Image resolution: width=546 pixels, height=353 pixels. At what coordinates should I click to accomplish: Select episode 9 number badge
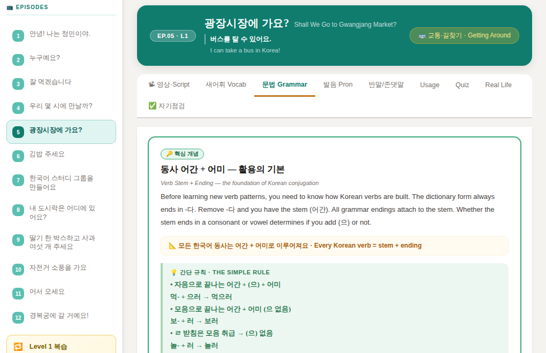[x=18, y=240]
